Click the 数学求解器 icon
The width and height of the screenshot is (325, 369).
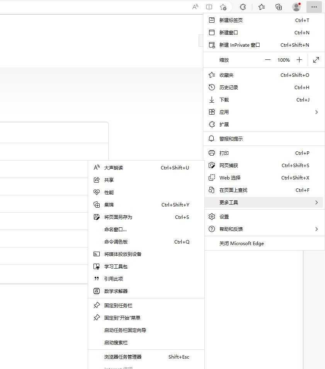(x=97, y=291)
